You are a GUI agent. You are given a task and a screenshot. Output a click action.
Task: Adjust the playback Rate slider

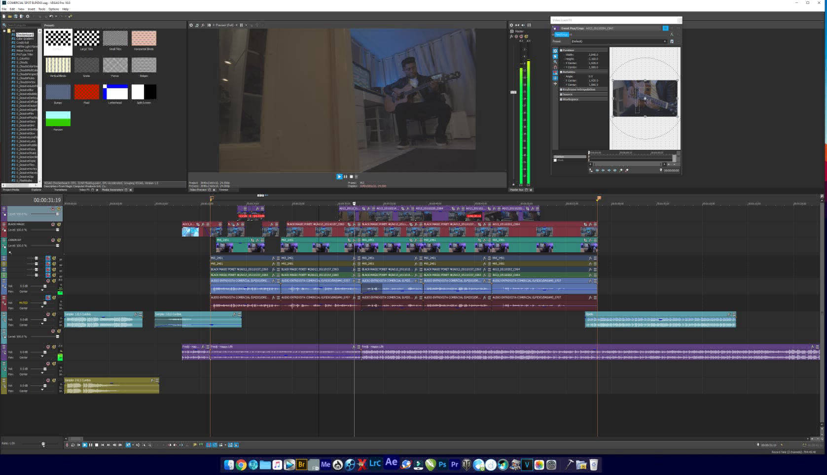coord(43,444)
